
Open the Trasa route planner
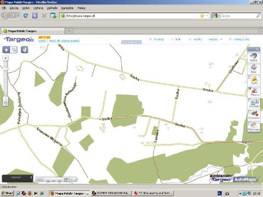tap(254, 68)
